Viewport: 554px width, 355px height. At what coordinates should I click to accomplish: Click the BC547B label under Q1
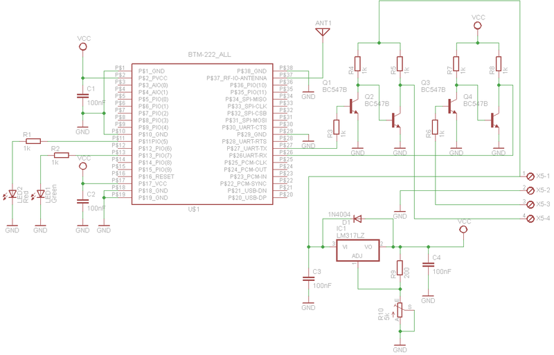point(334,90)
